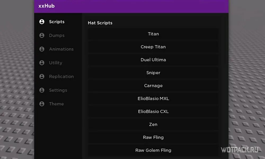Run the Titan hat script

tap(153, 34)
